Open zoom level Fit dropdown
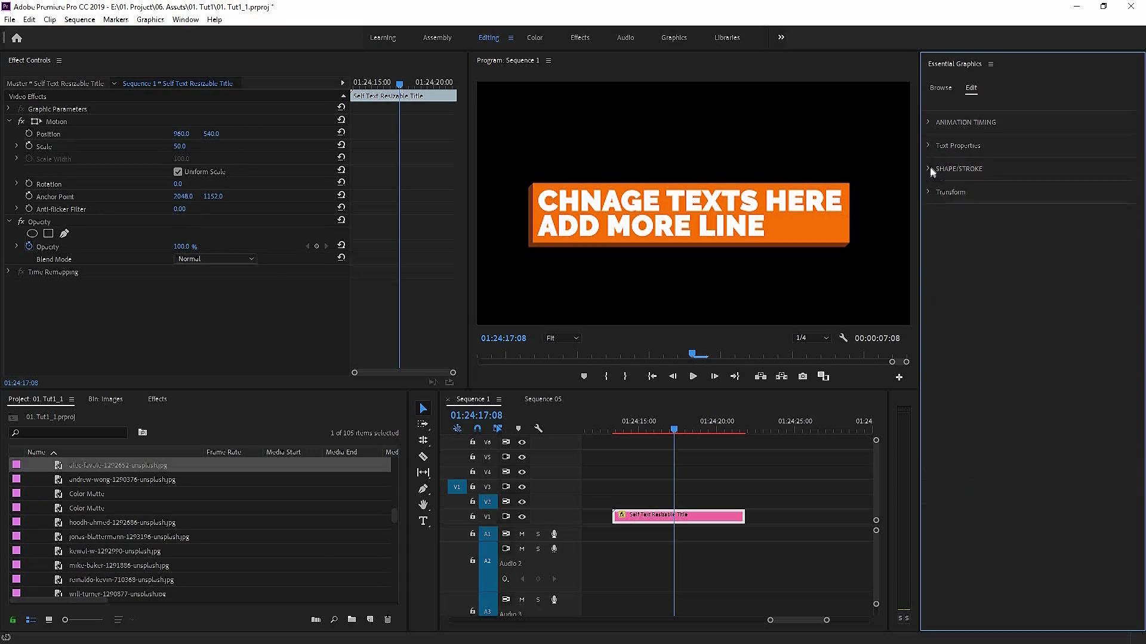The image size is (1146, 644). (562, 338)
